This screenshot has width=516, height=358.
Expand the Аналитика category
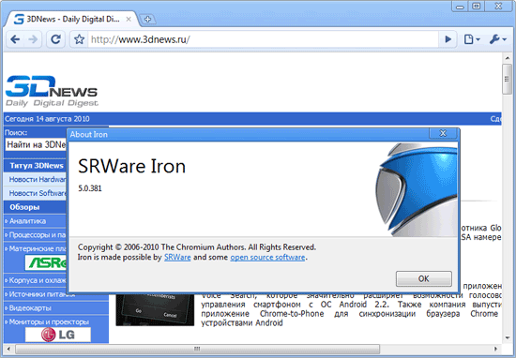point(27,221)
